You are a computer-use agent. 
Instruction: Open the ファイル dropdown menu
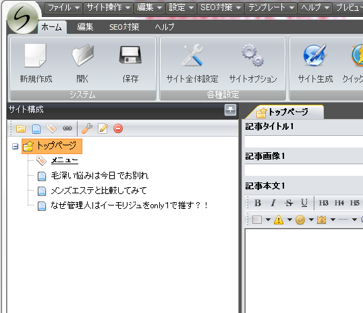(x=63, y=7)
